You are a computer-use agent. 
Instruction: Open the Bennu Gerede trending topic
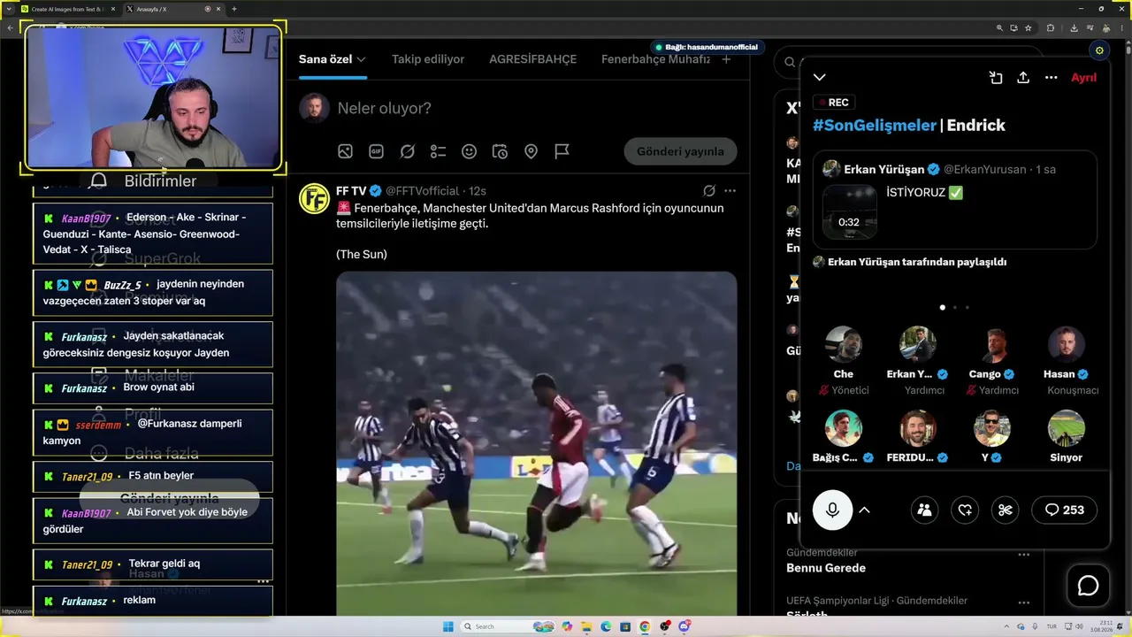(826, 568)
